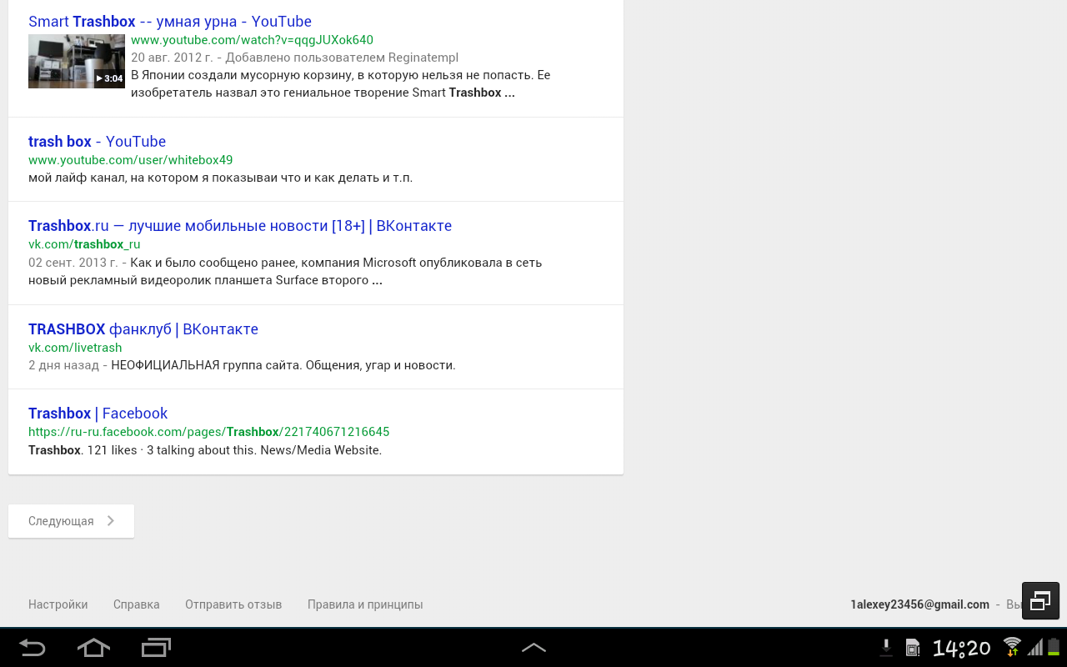This screenshot has width=1067, height=667.
Task: Tap the Android back button
Action: point(33,647)
